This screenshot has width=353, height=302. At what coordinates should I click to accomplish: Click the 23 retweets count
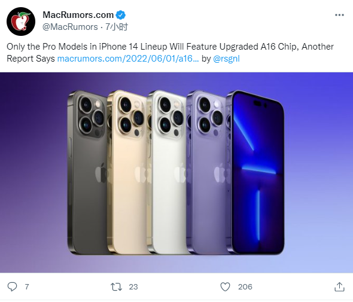(133, 287)
